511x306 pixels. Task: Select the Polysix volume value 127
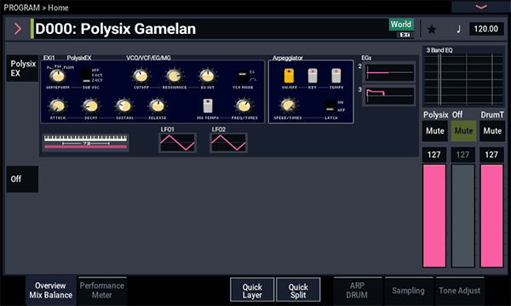click(434, 155)
